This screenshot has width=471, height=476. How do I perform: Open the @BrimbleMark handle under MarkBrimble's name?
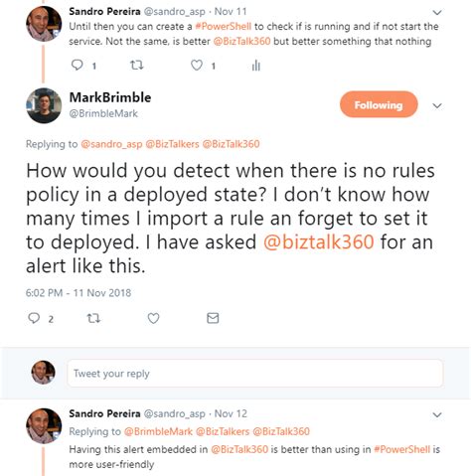tap(103, 113)
